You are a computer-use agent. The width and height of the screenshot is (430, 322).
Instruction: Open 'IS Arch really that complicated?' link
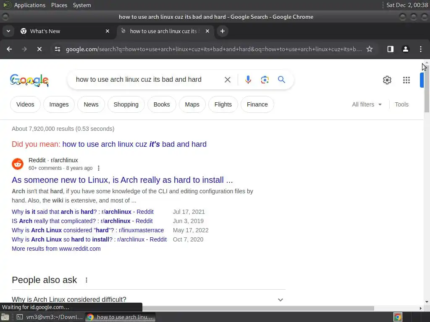click(x=82, y=221)
